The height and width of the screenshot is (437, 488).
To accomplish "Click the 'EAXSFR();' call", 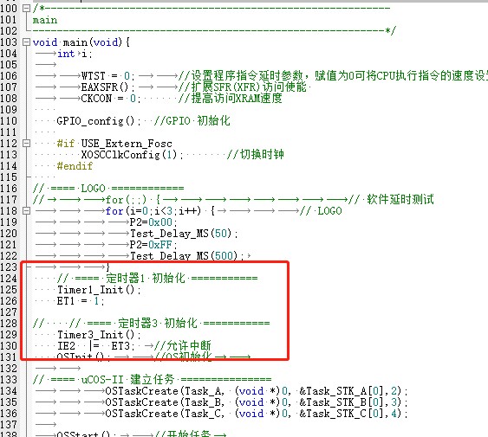I will (108, 87).
